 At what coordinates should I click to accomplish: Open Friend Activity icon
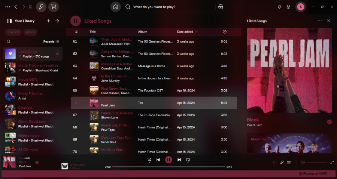pos(288,7)
